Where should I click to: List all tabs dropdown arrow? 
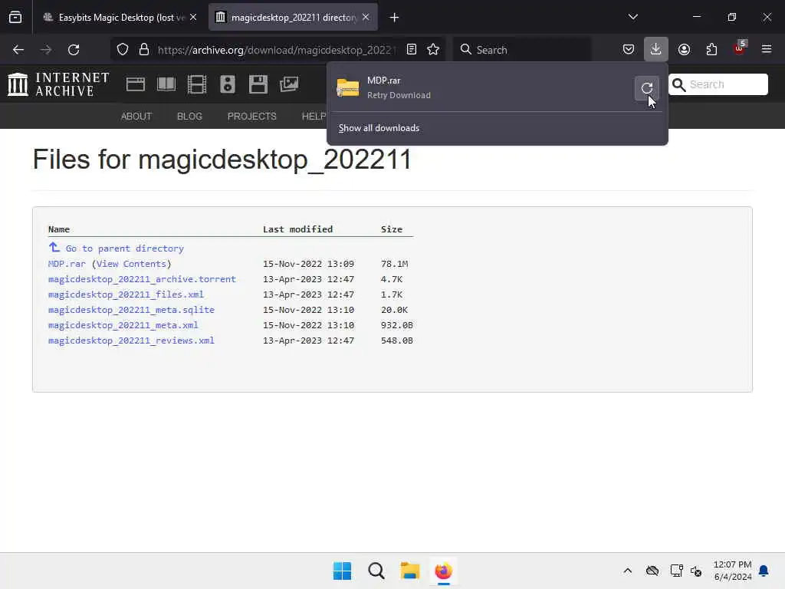coord(632,17)
